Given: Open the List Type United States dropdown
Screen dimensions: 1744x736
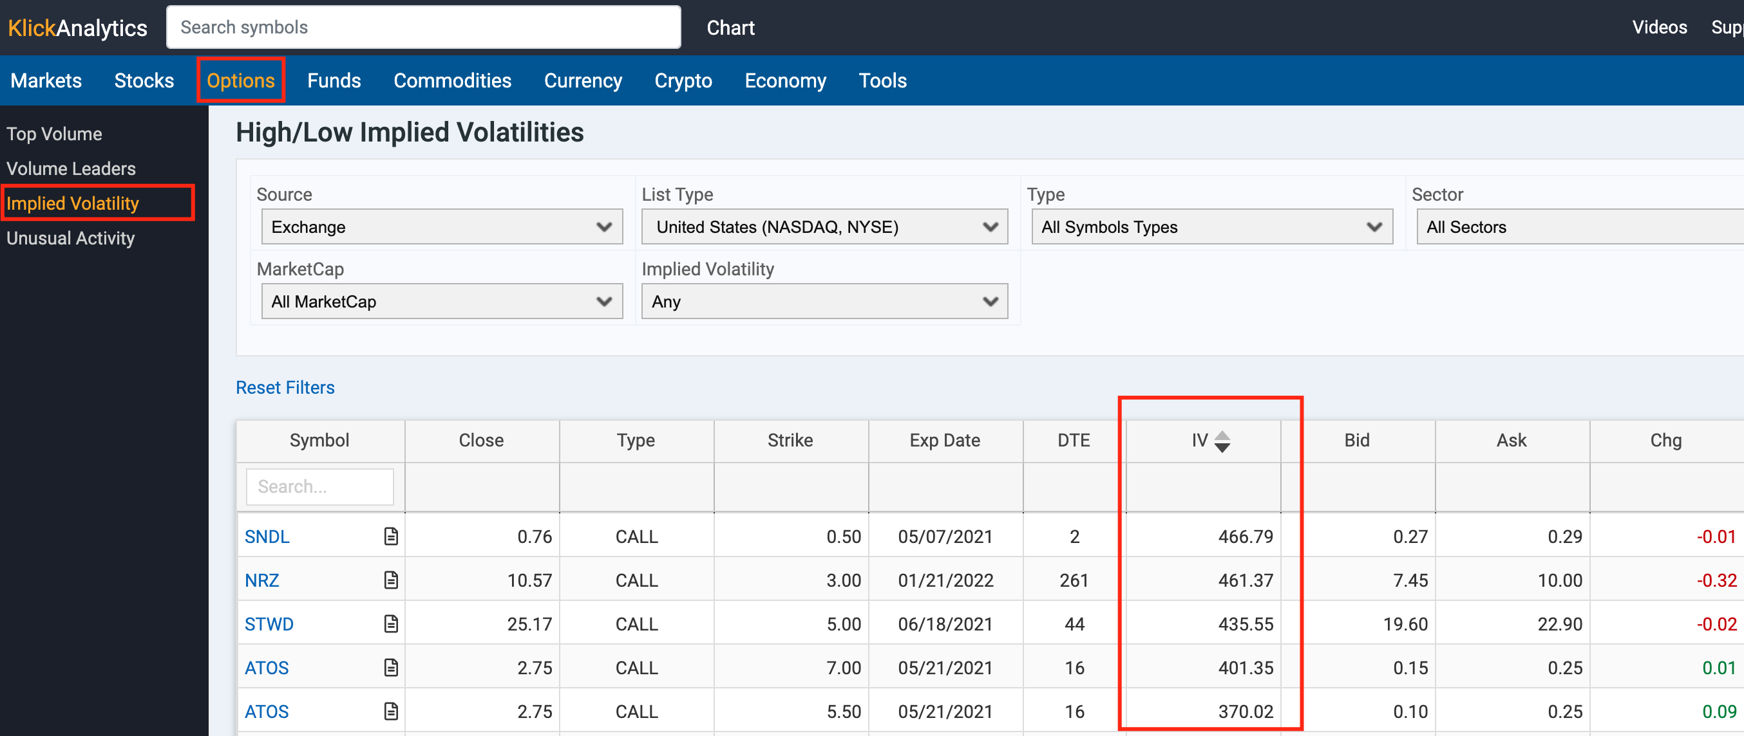Looking at the screenshot, I should coord(824,226).
